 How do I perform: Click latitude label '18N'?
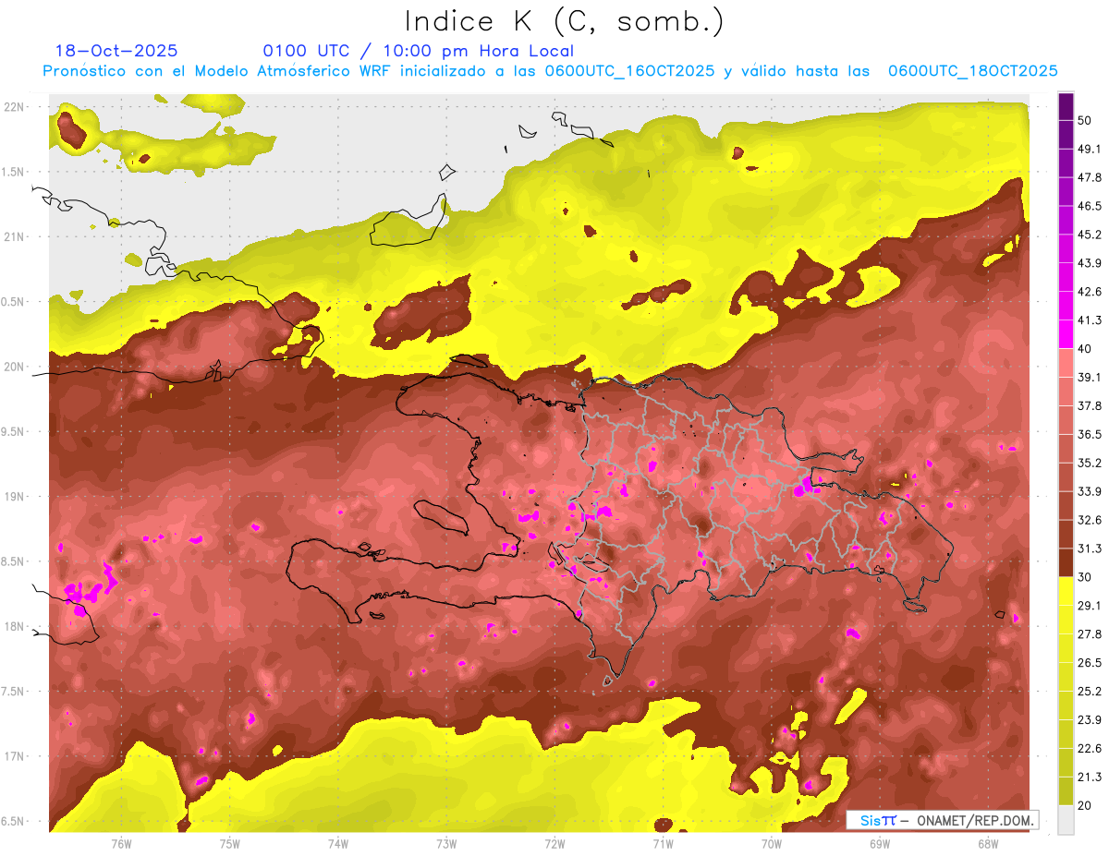16,627
